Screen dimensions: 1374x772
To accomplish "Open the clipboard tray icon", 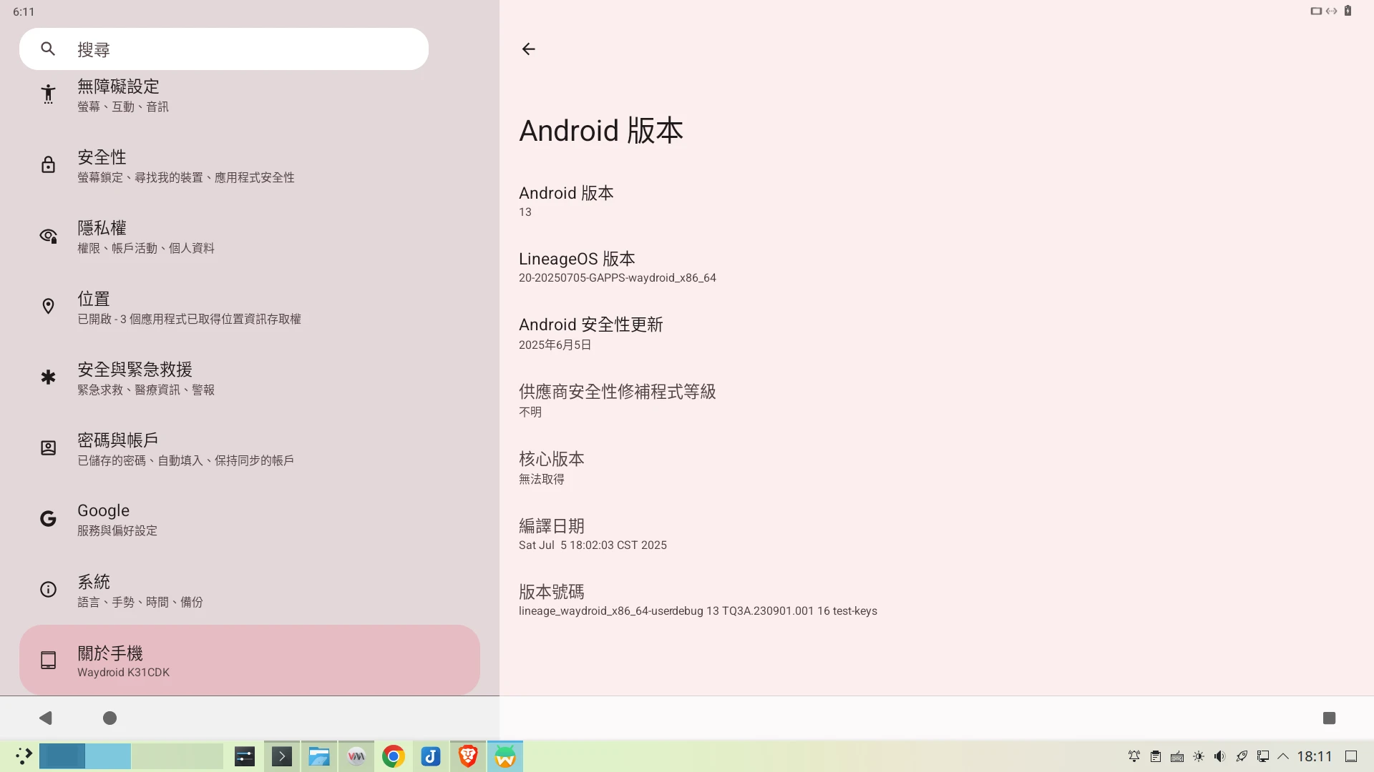I will pos(1156,756).
